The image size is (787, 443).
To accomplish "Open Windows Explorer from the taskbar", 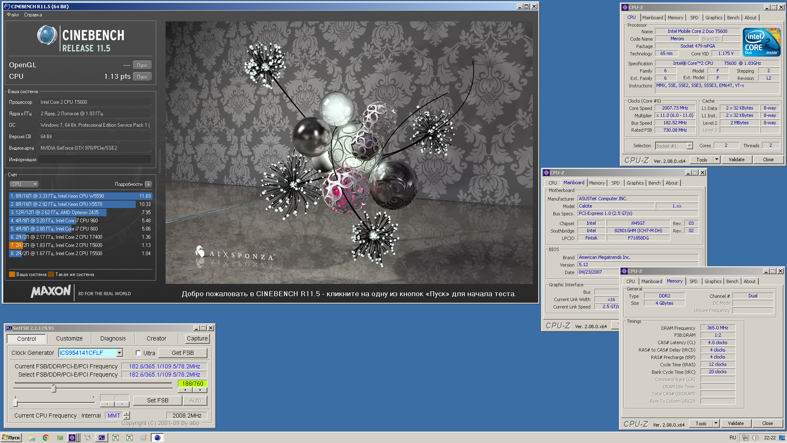I will click(x=32, y=438).
